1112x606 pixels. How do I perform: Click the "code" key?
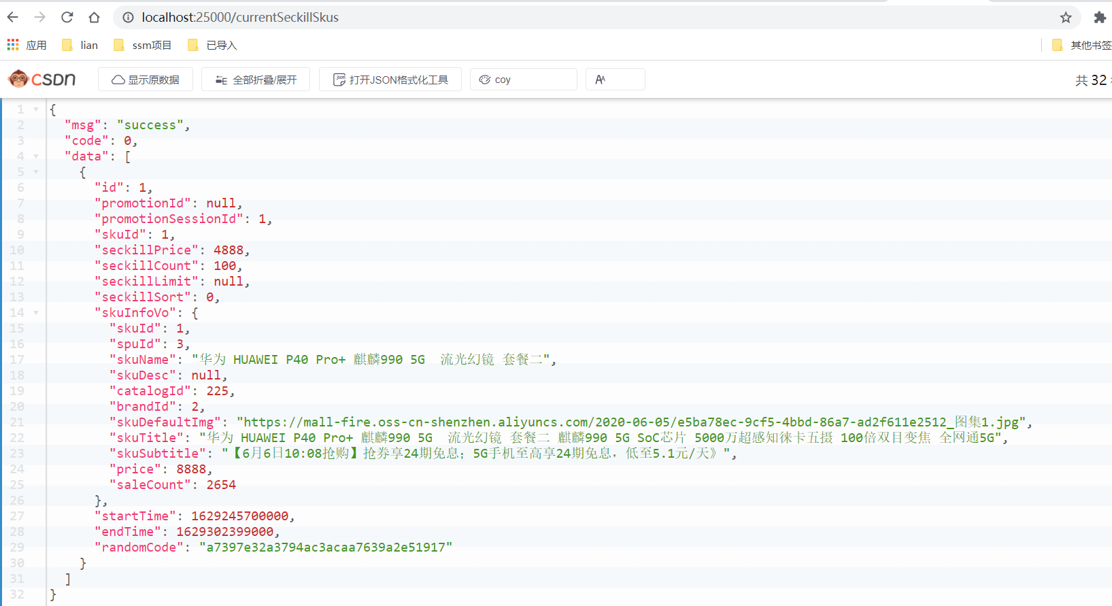pos(87,141)
